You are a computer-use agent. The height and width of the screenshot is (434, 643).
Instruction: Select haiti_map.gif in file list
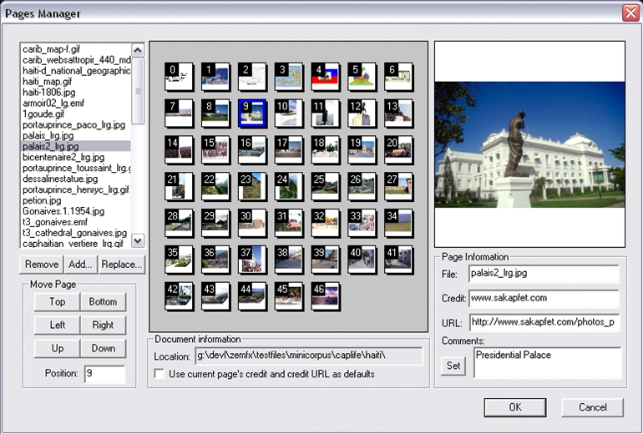tap(48, 82)
